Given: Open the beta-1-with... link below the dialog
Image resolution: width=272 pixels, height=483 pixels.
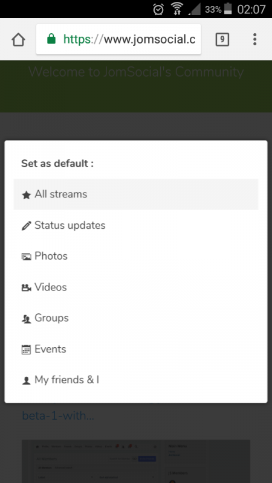Looking at the screenshot, I should coord(58,415).
